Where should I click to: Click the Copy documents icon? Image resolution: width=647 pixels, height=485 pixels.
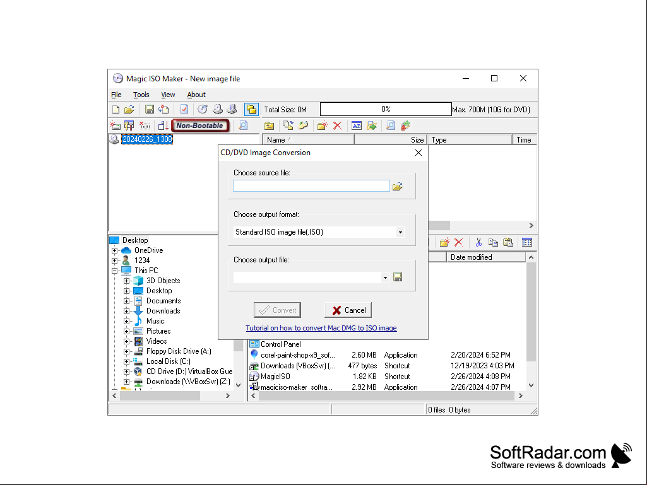493,242
